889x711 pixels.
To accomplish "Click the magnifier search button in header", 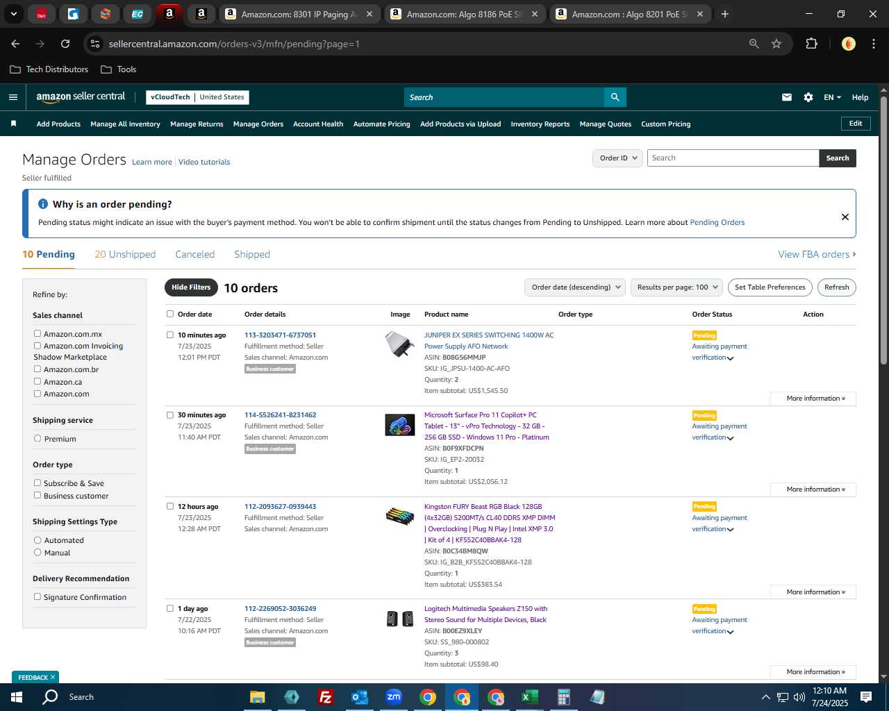I will [x=615, y=97].
